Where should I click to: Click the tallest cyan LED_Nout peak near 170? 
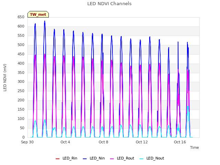point(188,107)
